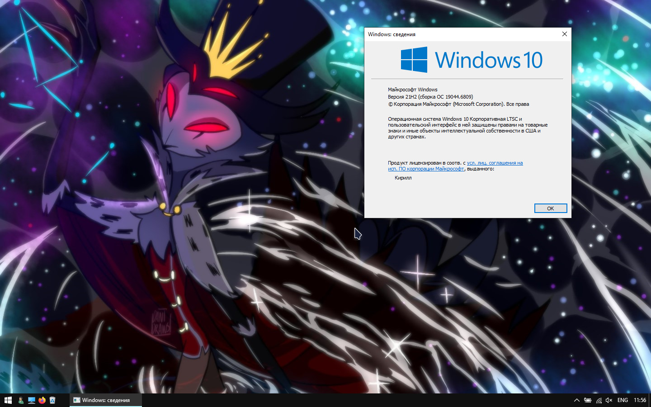
Task: Open the computer monitor icon in the taskbar
Action: [32, 400]
